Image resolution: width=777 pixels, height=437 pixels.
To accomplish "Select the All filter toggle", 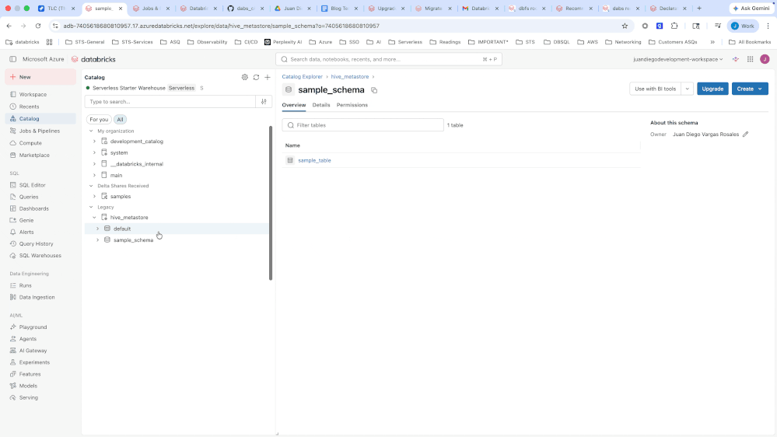I will click(x=120, y=120).
